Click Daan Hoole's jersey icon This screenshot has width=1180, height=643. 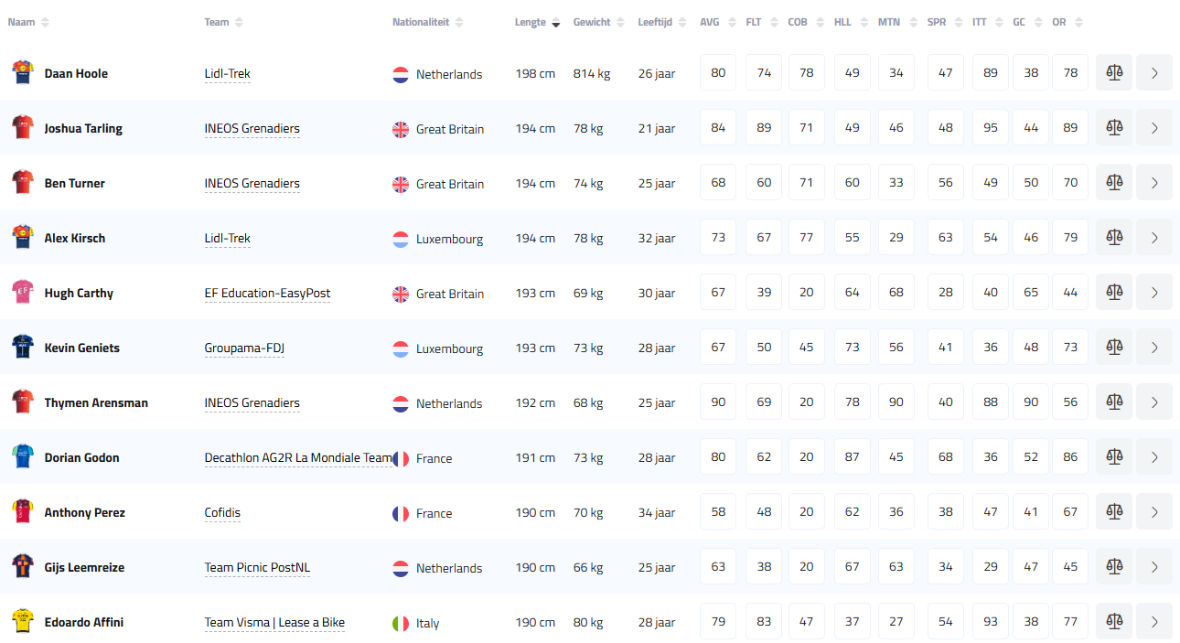coord(22,73)
